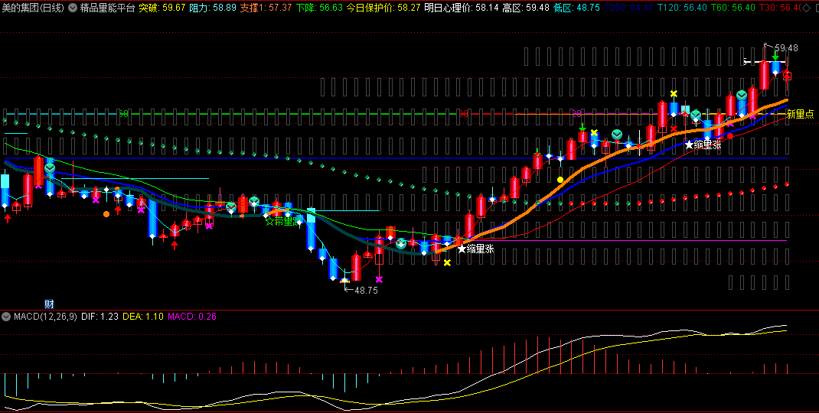Click the 财 financial info icon
The image size is (819, 413).
49,304
